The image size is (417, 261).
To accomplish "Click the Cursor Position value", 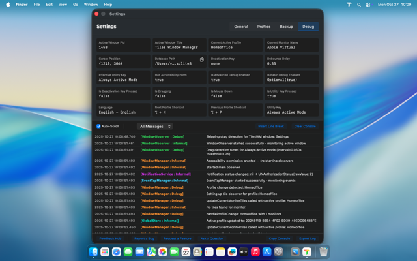I will click(x=110, y=64).
